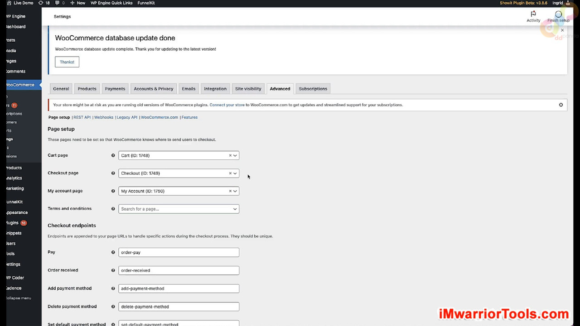Show help tooltip for Delete payment method
Screen dimensions: 580x326
113,307
